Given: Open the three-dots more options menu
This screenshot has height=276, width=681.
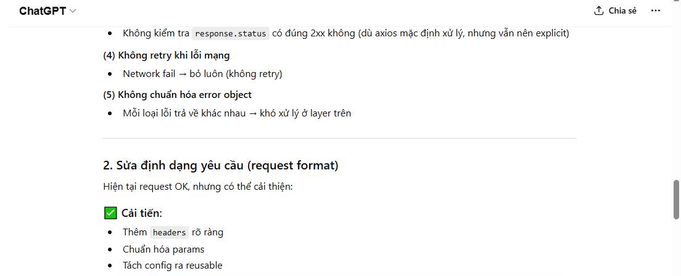Looking at the screenshot, I should [x=655, y=10].
